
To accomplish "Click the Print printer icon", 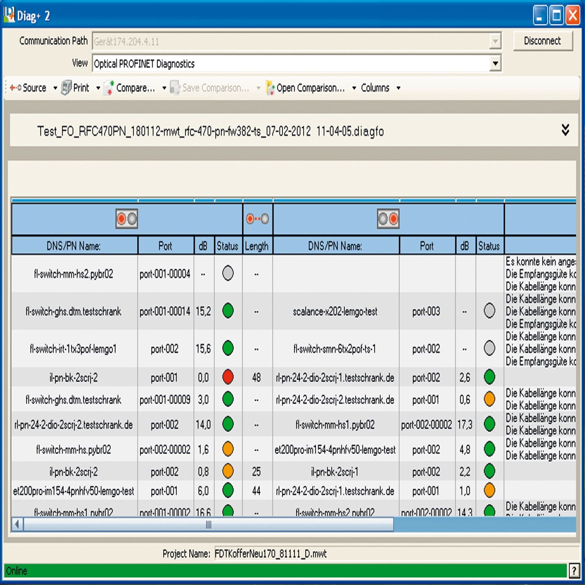I will coord(66,88).
